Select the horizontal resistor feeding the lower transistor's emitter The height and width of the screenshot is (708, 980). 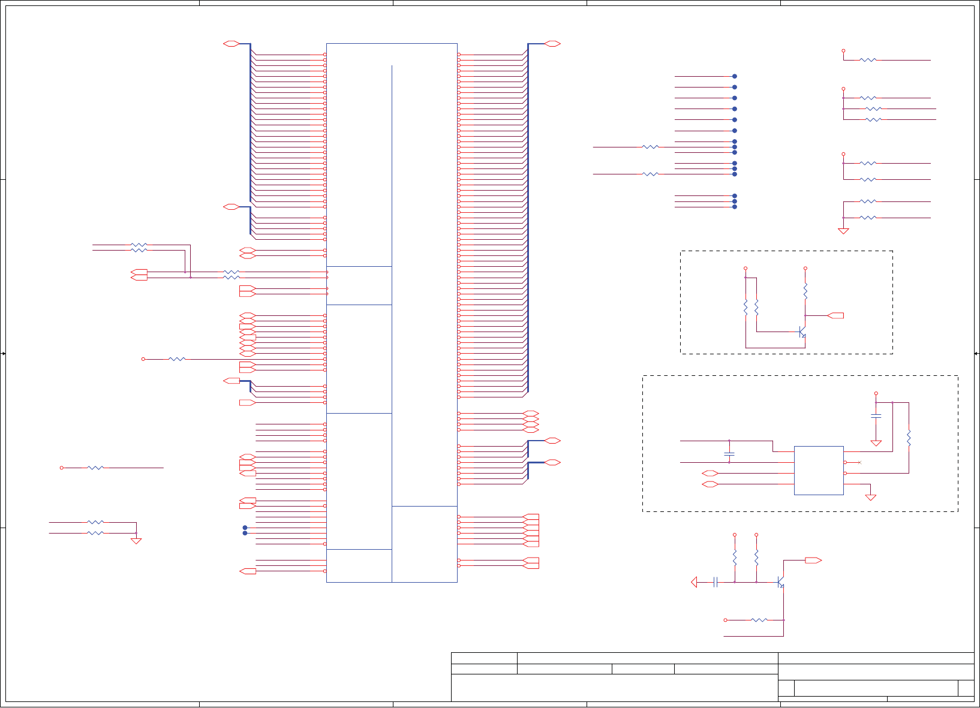[759, 620]
